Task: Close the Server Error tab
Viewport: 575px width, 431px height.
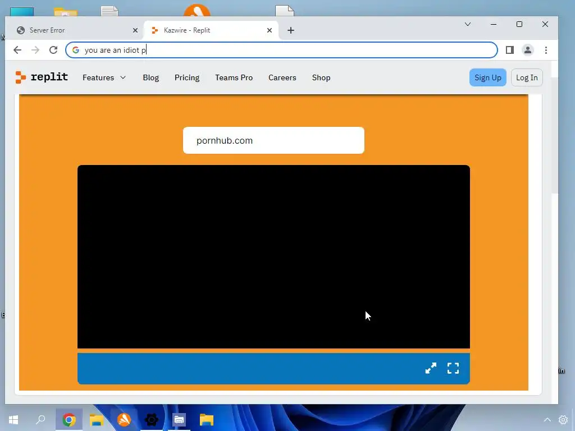Action: [x=135, y=30]
